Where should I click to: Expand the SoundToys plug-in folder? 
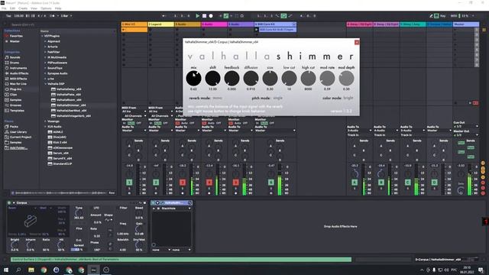46,68
